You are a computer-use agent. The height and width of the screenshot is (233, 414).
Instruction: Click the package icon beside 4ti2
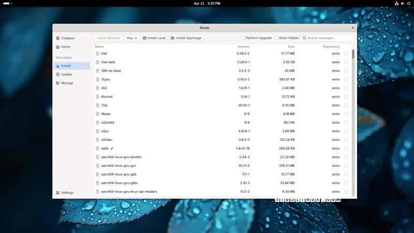[x=97, y=88]
